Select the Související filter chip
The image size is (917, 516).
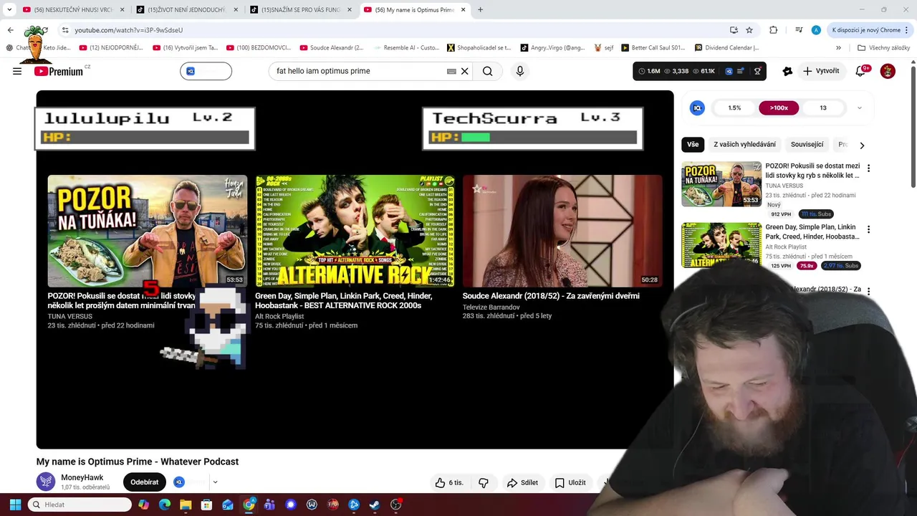807,144
